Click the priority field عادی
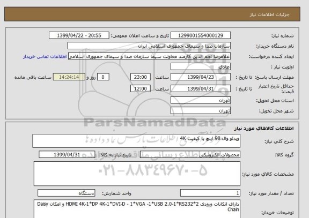Image resolution: width=309 pixels, height=218 pixels. 201,66
